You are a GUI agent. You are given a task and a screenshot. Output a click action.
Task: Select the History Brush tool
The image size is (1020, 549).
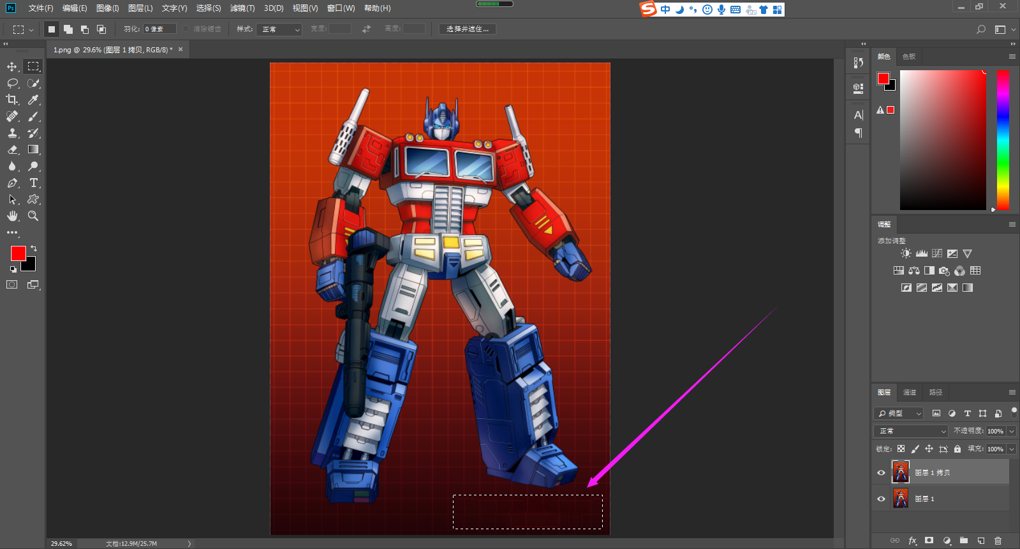[33, 133]
